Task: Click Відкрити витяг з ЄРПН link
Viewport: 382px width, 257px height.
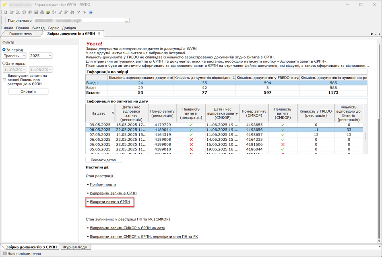Action: coord(110,202)
